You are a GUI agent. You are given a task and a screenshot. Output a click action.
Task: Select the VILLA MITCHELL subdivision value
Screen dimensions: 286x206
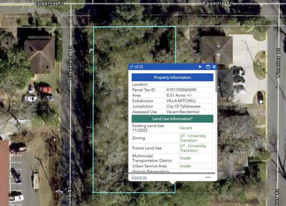pos(181,101)
